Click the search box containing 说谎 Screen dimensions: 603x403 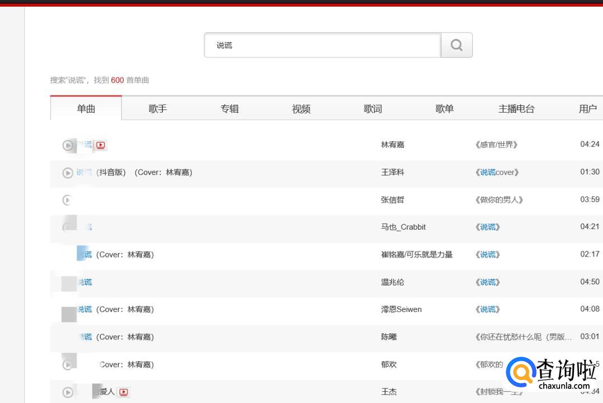click(x=322, y=45)
